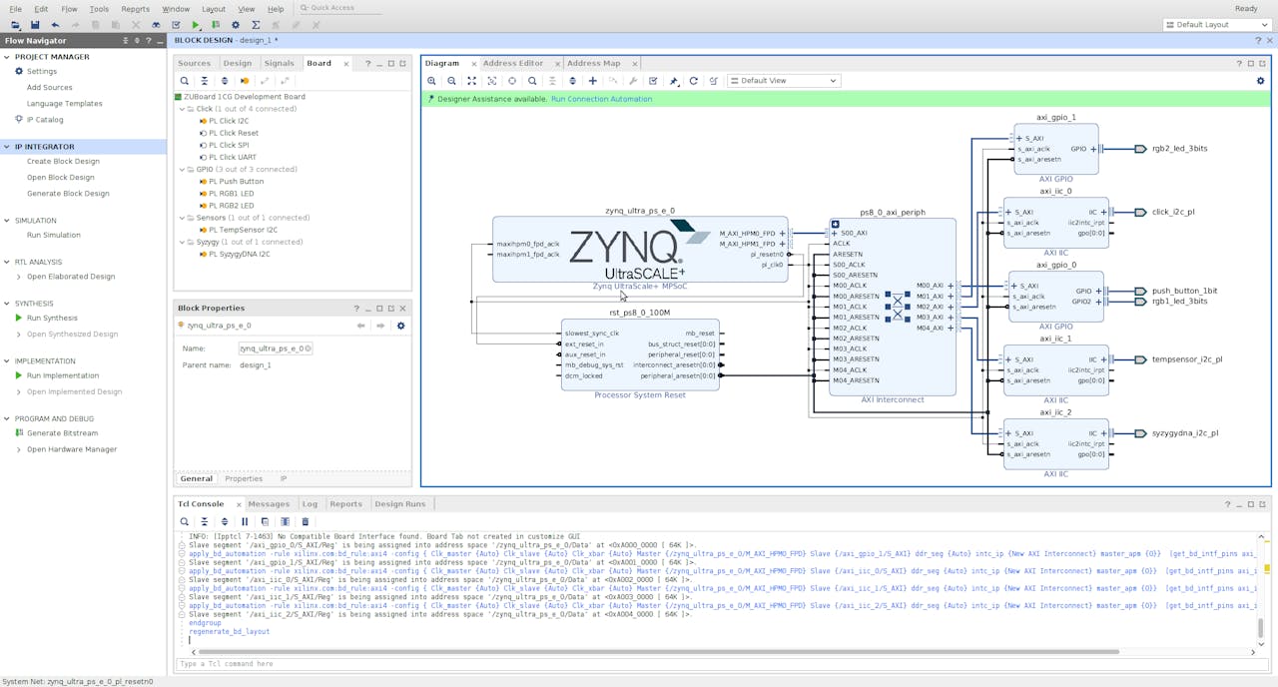The height and width of the screenshot is (687, 1278).
Task: Open Block Properties settings gear
Action: click(400, 326)
